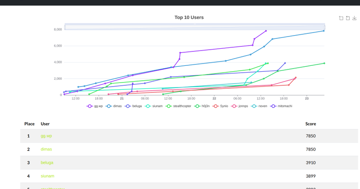Toggle the h0j3n legend entry
The height and width of the screenshot is (189, 360).
(x=202, y=106)
